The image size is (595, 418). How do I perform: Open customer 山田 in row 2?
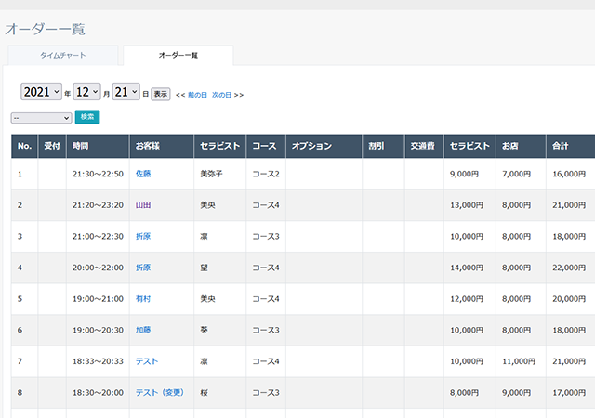tap(143, 205)
